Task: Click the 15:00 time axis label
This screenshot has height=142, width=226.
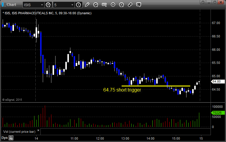Action: point(176,138)
